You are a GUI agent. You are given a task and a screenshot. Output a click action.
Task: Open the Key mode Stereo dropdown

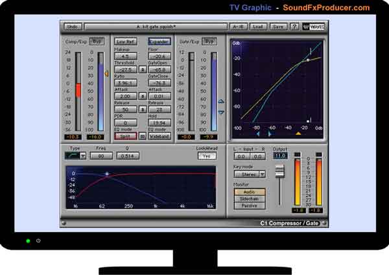point(250,174)
